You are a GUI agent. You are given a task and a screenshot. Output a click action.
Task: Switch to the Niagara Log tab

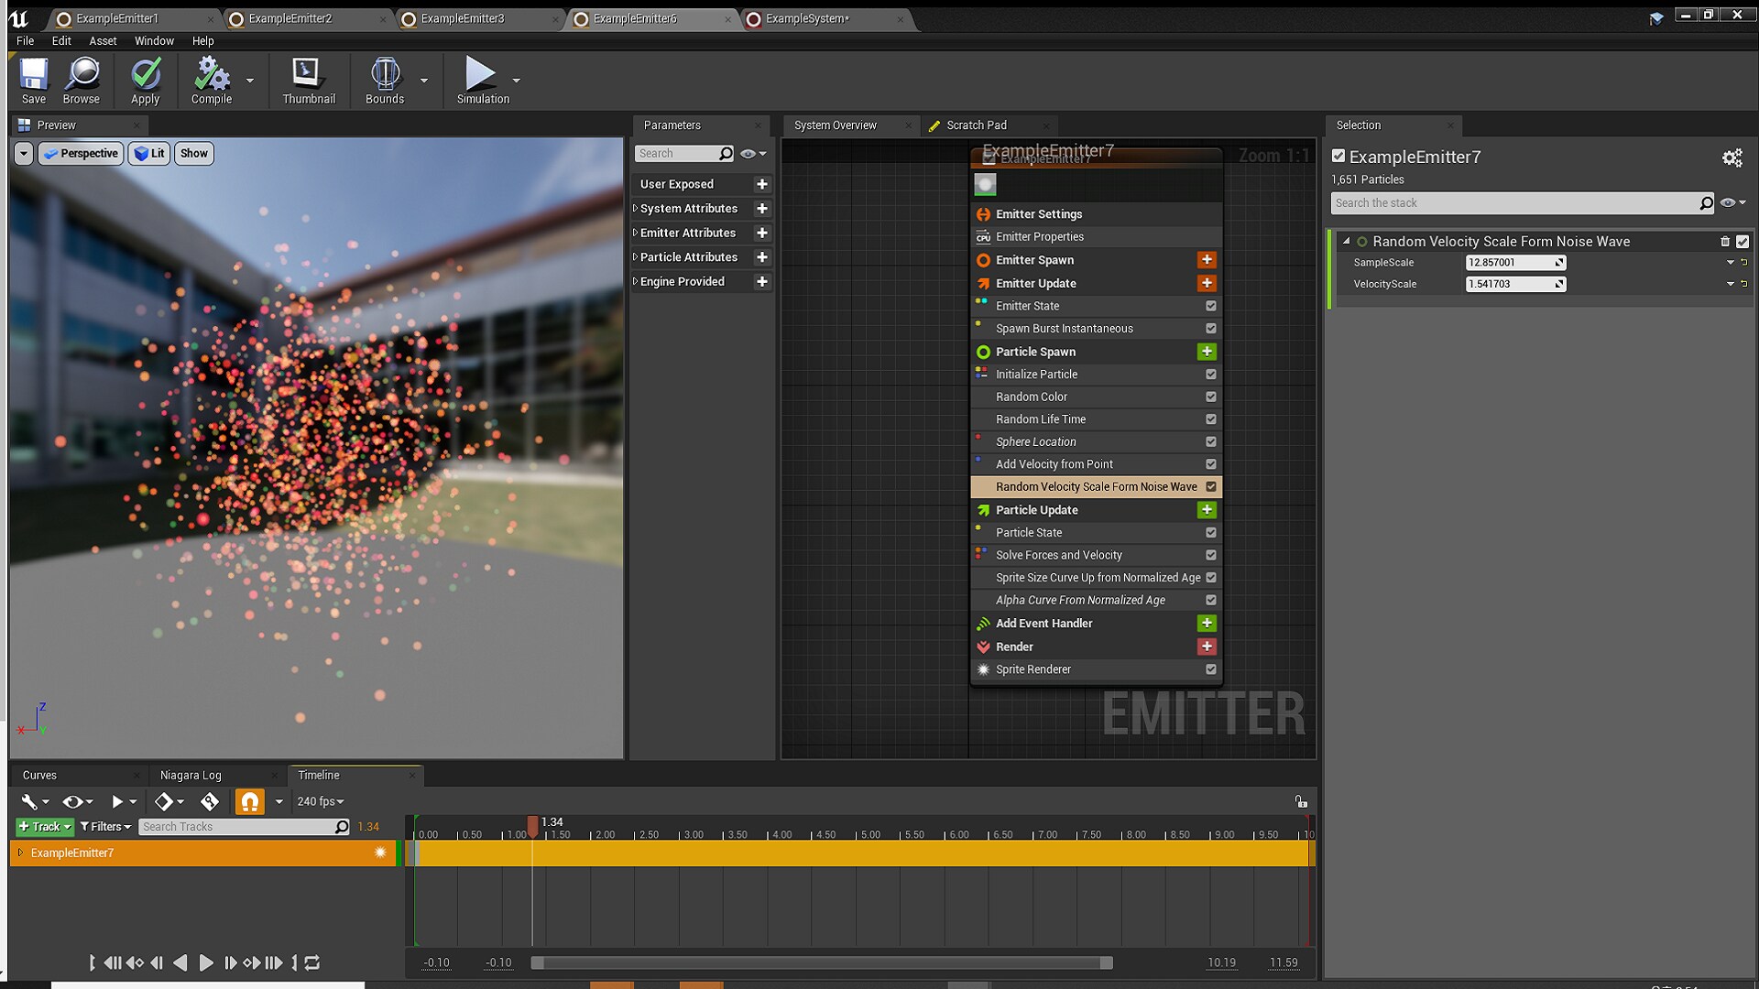191,775
